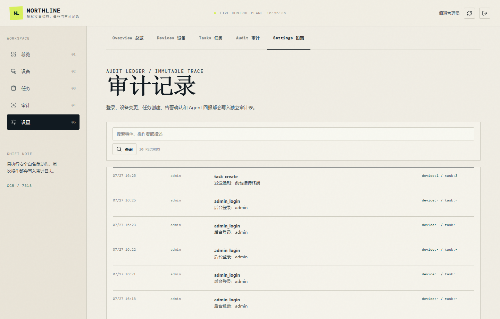
Task: Click the 07/27 16:22 timestamp
Action: click(x=124, y=250)
